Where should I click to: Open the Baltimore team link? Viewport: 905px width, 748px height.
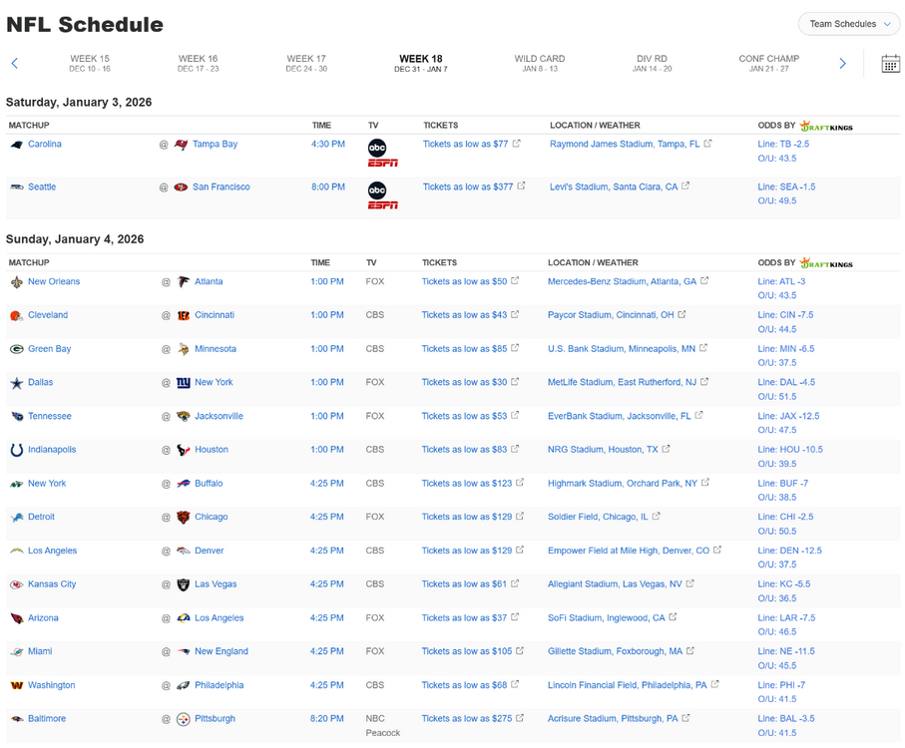coord(47,719)
